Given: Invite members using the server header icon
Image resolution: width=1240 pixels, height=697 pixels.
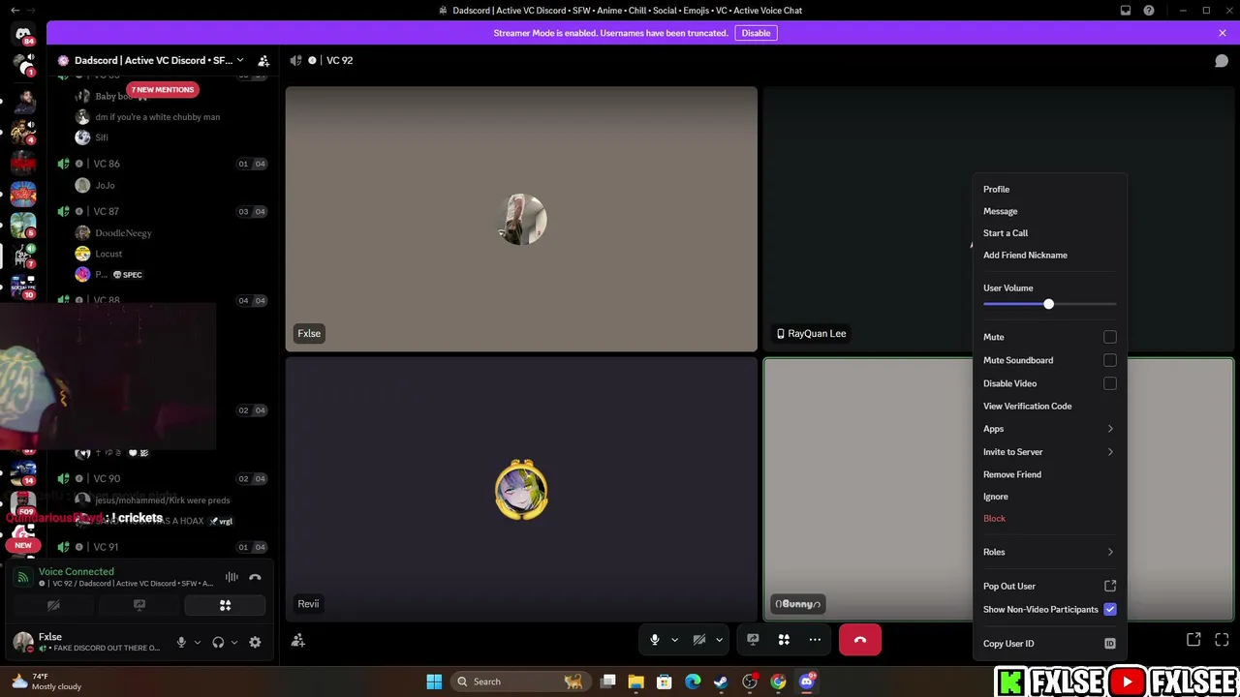Looking at the screenshot, I should 263,60.
